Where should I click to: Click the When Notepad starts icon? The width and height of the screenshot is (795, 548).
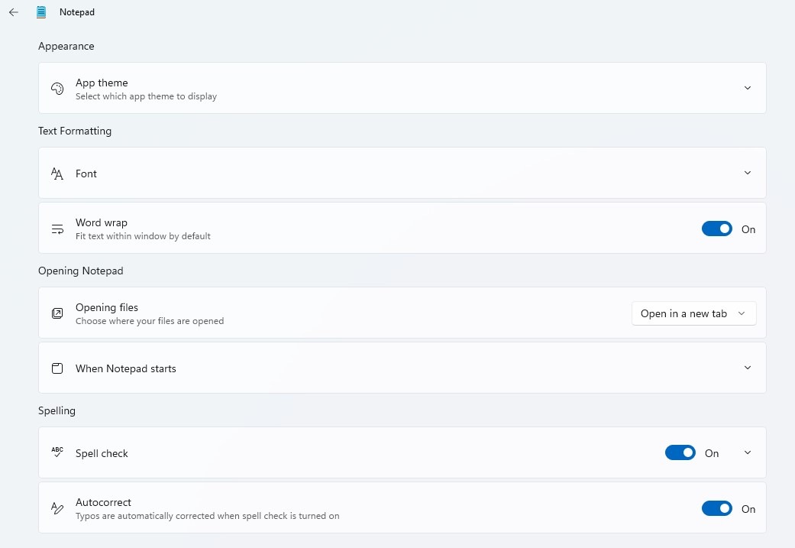point(57,368)
